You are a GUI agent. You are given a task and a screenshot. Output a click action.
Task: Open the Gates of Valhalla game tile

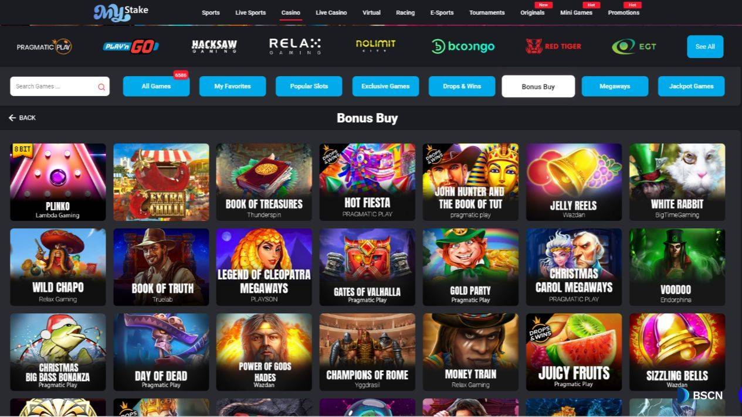click(x=367, y=267)
